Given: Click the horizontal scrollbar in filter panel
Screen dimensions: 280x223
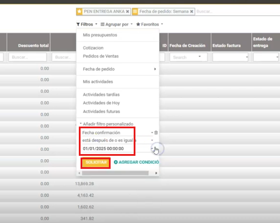Looking at the screenshot, I should click(x=115, y=173).
